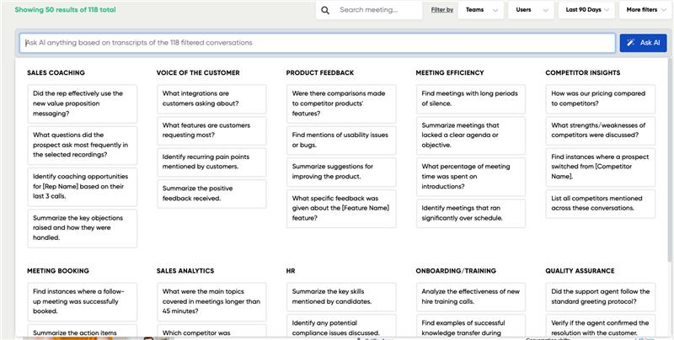Click the Ask AI anything text box
This screenshot has width=674, height=340.
coord(318,43)
